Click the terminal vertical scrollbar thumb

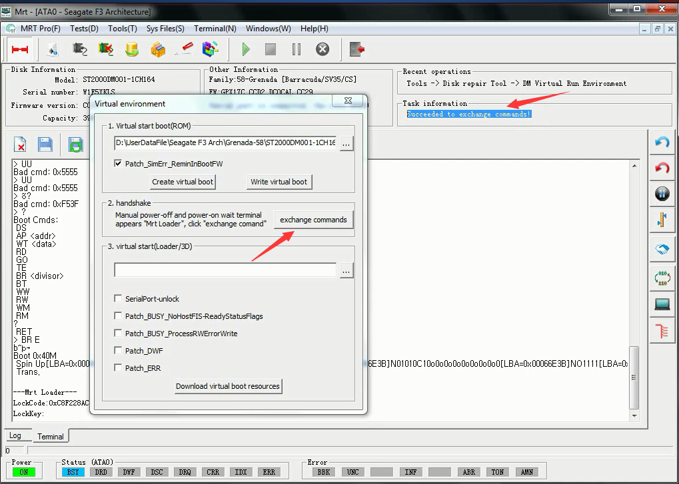point(634,377)
